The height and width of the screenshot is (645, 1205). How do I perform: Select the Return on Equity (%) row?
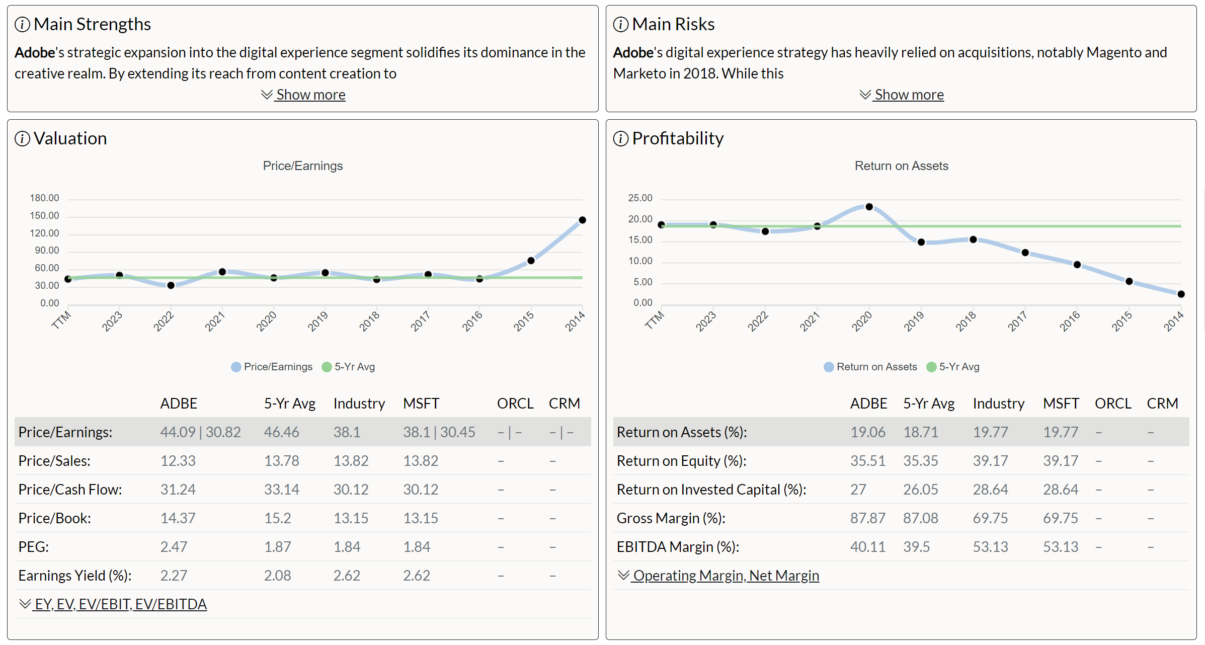[901, 460]
